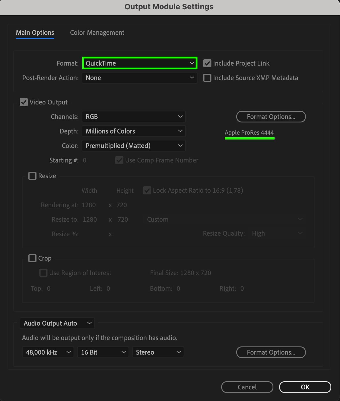Open the Depth dropdown Millions of Colors

(134, 131)
